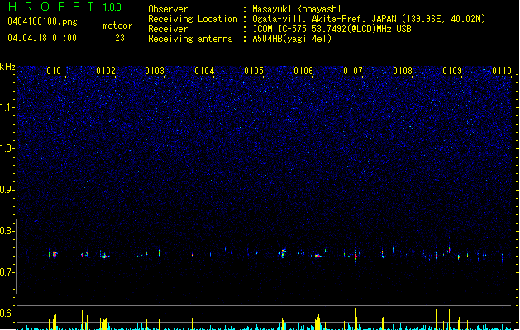The image size is (520, 330).
Task: Click the meteor count label
Action: [117, 26]
